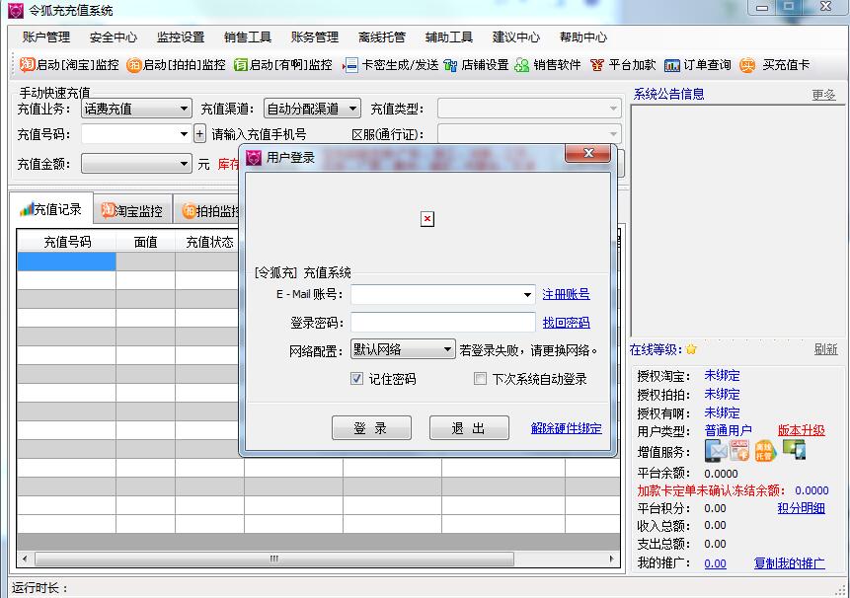
Task: Open the 账户管理 menu
Action: pos(46,37)
